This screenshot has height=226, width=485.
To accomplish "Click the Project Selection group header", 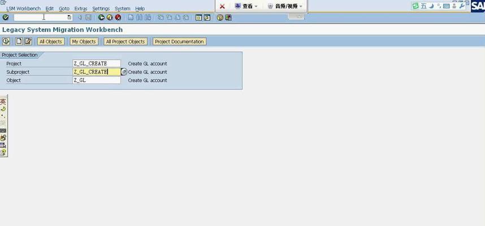I will click(x=20, y=55).
